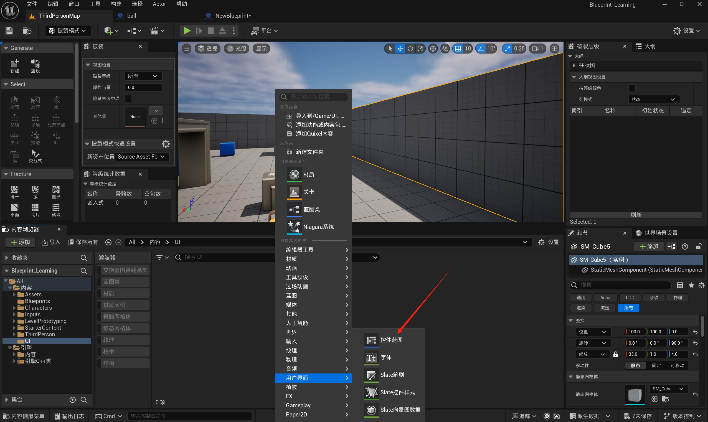Toggle scale snapping in viewport

click(507, 49)
